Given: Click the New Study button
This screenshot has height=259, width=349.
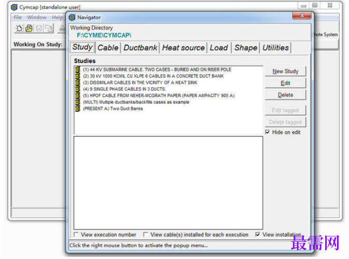Looking at the screenshot, I should coord(285,71).
